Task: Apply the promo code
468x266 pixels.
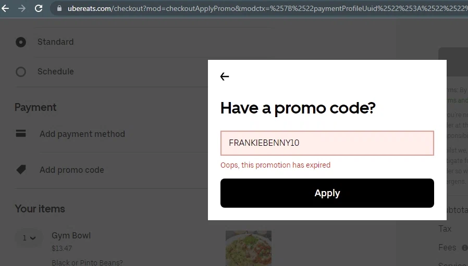Action: click(327, 193)
